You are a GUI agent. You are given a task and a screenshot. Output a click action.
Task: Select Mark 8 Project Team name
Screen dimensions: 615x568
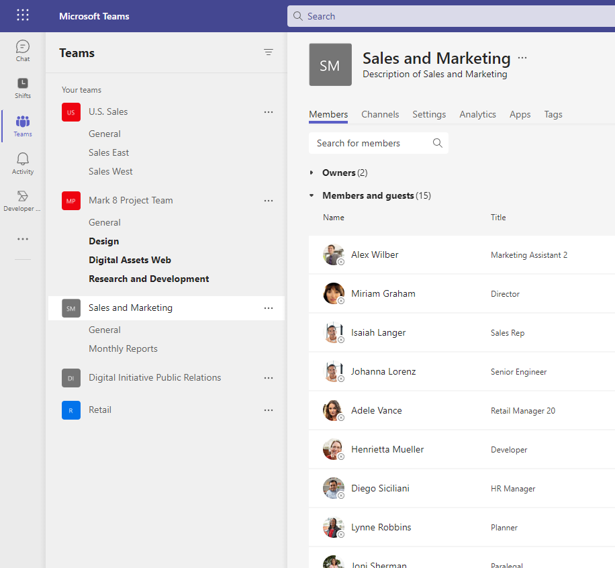click(x=131, y=201)
